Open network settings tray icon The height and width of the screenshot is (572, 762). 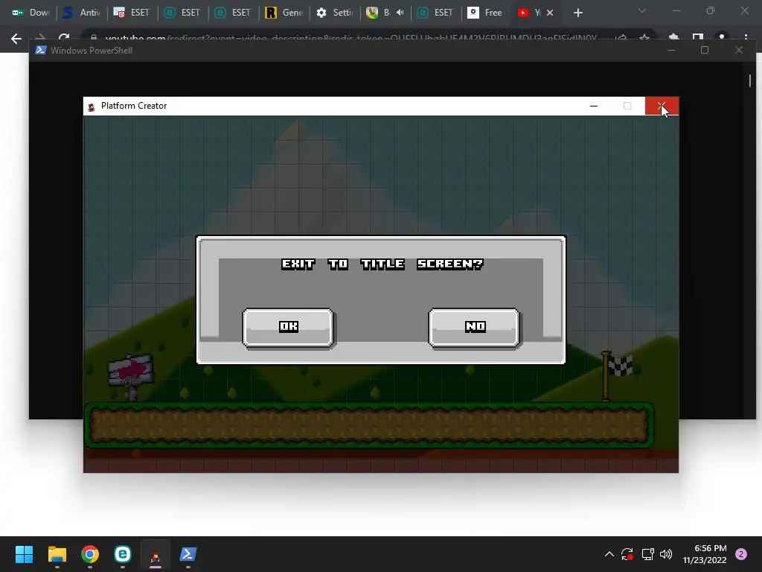pos(647,554)
